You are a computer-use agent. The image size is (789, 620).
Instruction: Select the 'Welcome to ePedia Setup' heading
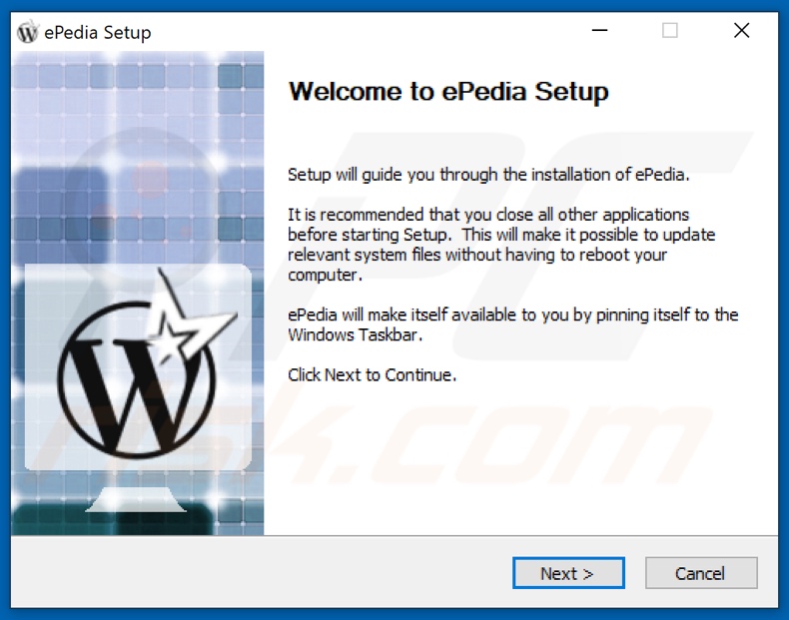click(448, 92)
